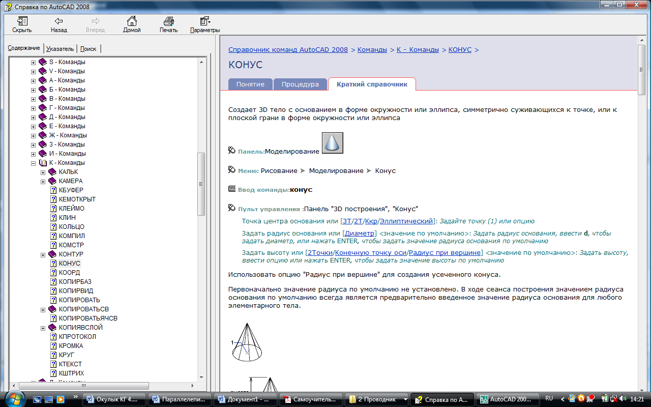Open the Понятие tab
Screen dimensions: 651x407
pyautogui.click(x=250, y=84)
